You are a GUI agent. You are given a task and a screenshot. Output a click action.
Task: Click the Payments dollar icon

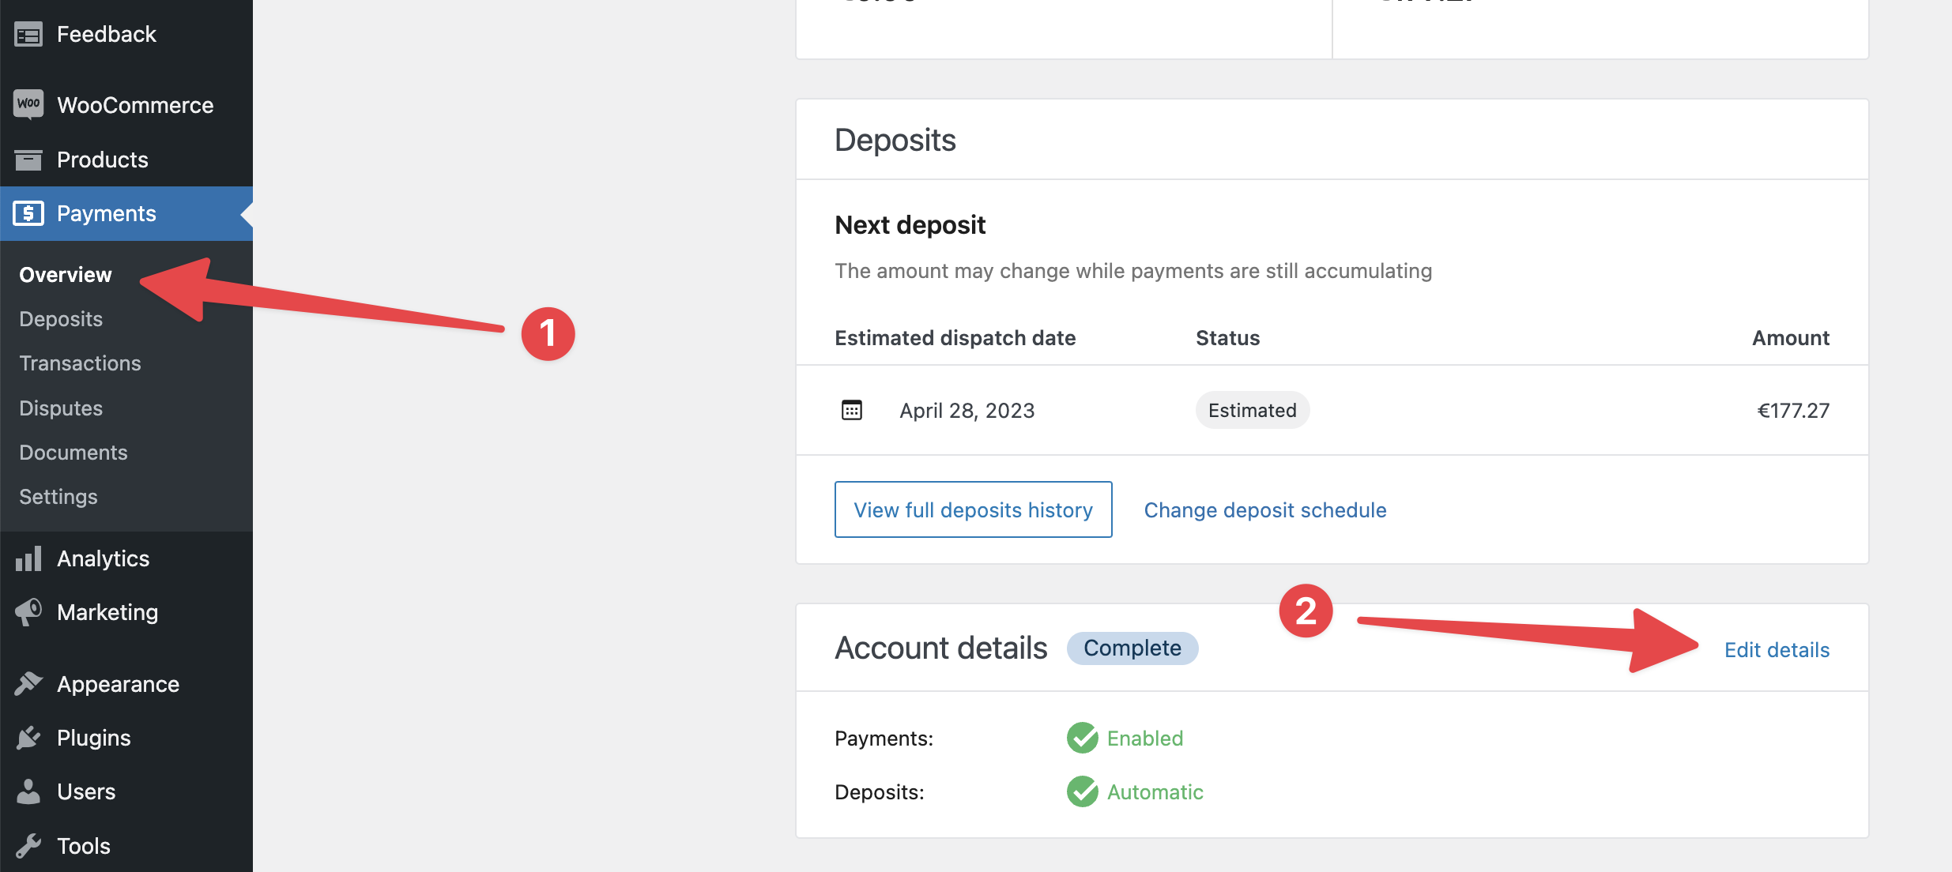pos(27,213)
